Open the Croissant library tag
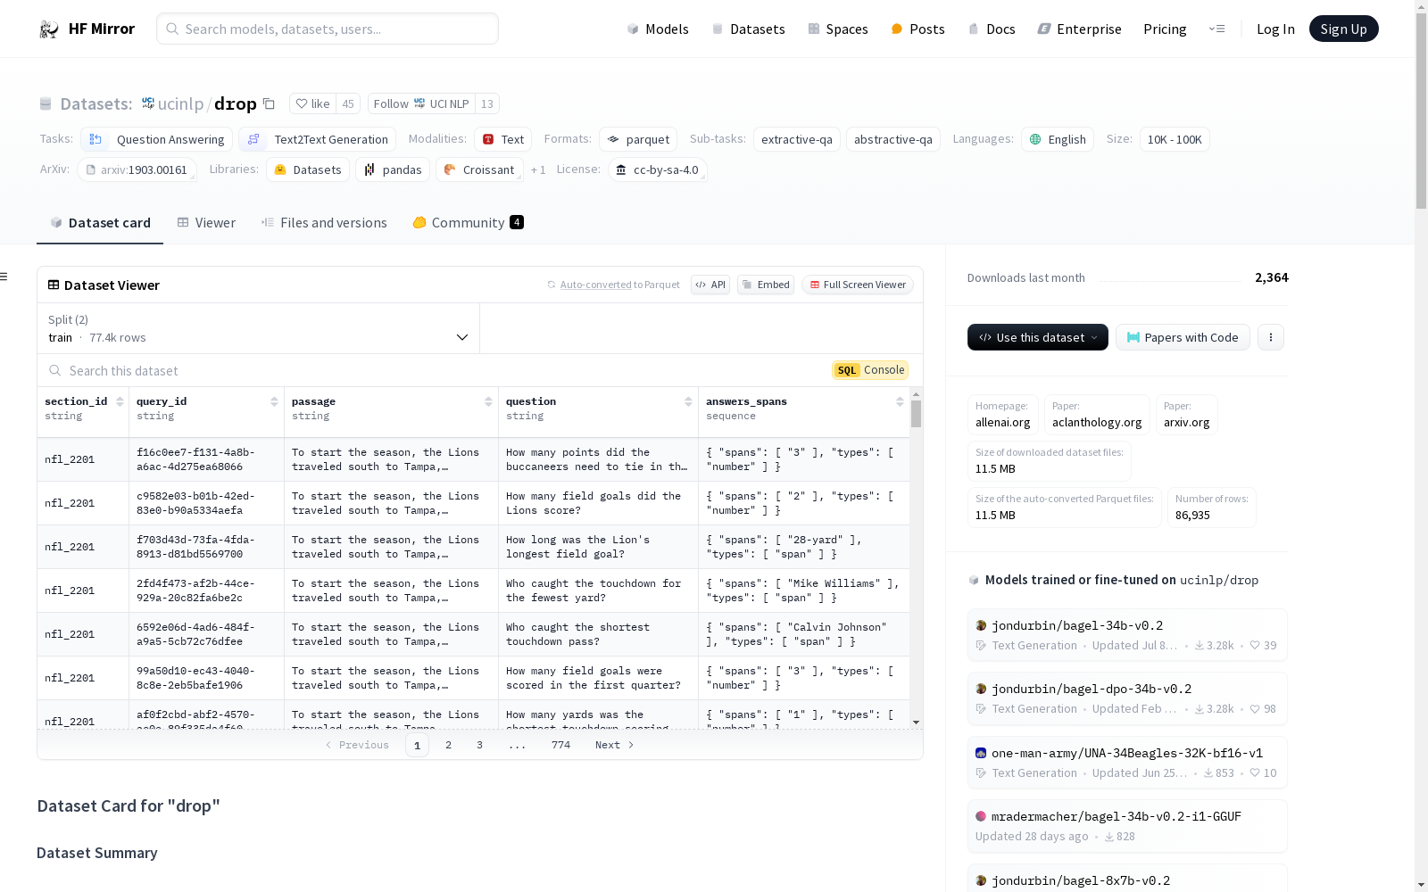 (479, 169)
